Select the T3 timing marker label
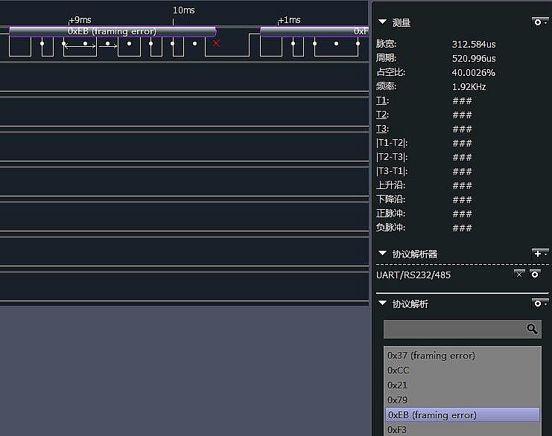This screenshot has width=552, height=436. [381, 129]
